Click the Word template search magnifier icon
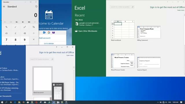Screen dimensions: 185x104 point(53,59)
